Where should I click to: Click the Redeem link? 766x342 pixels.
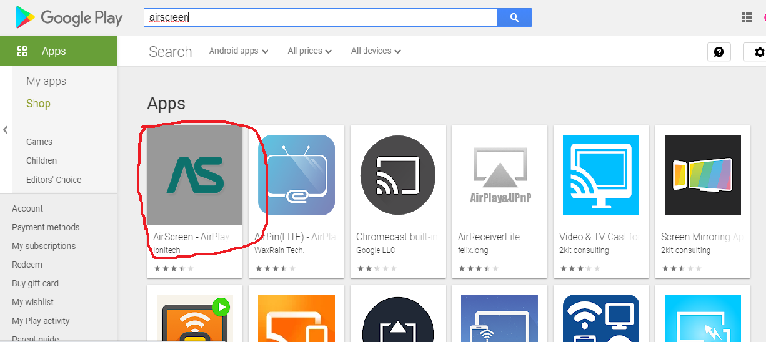[27, 265]
